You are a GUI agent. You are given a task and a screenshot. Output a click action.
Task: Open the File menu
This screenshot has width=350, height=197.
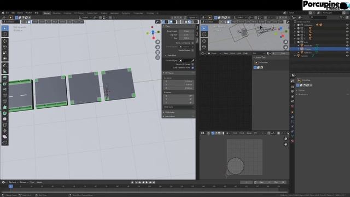click(x=7, y=13)
